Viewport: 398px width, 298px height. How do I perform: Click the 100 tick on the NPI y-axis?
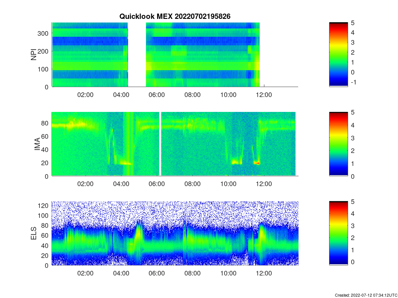click(43, 69)
